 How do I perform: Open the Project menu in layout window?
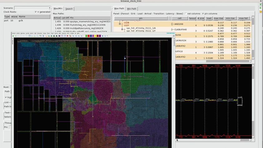pyautogui.click(x=14, y=33)
